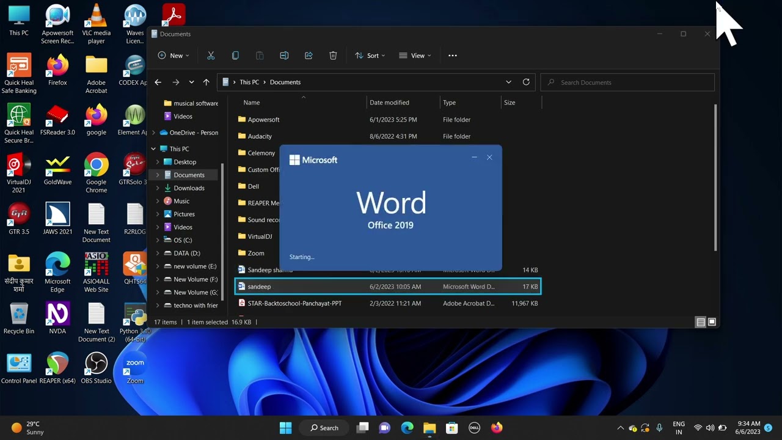Open the See more (three dots) menu

pos(453,56)
